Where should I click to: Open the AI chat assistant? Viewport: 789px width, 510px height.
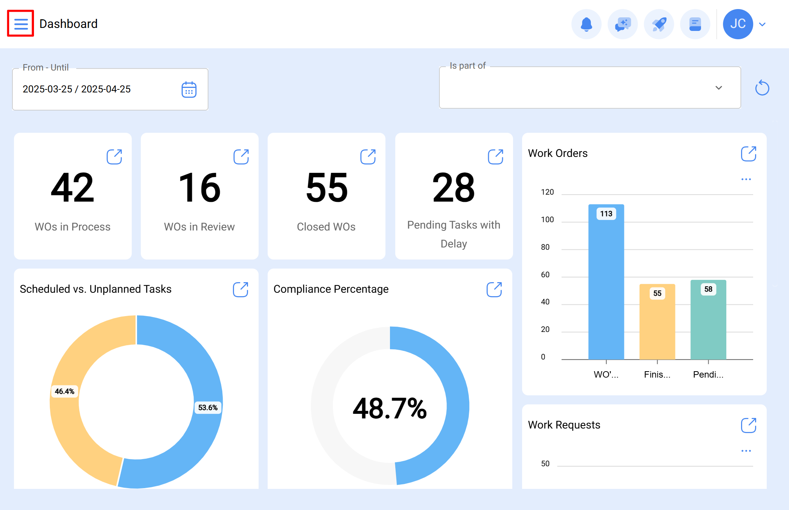[x=622, y=23]
